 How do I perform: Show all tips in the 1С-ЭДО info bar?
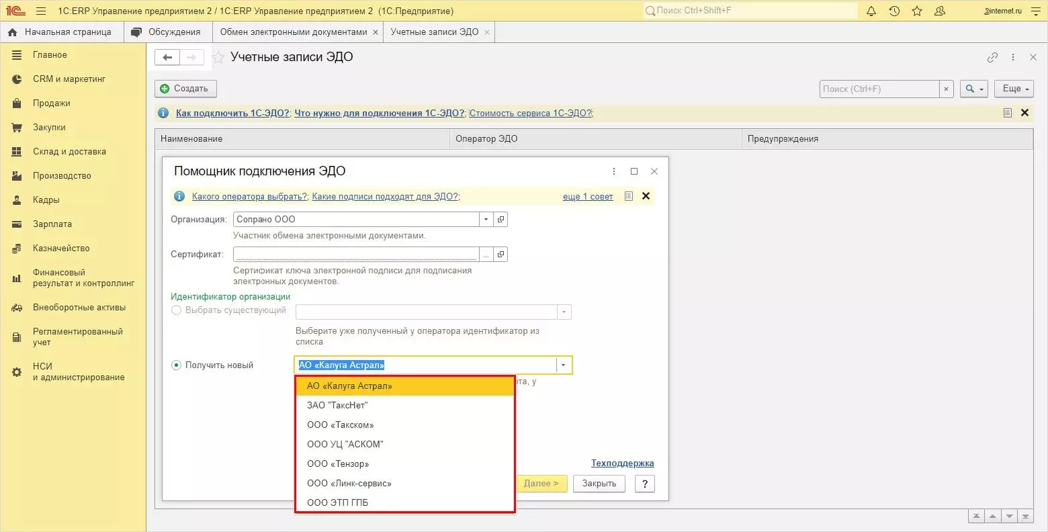pos(1007,113)
